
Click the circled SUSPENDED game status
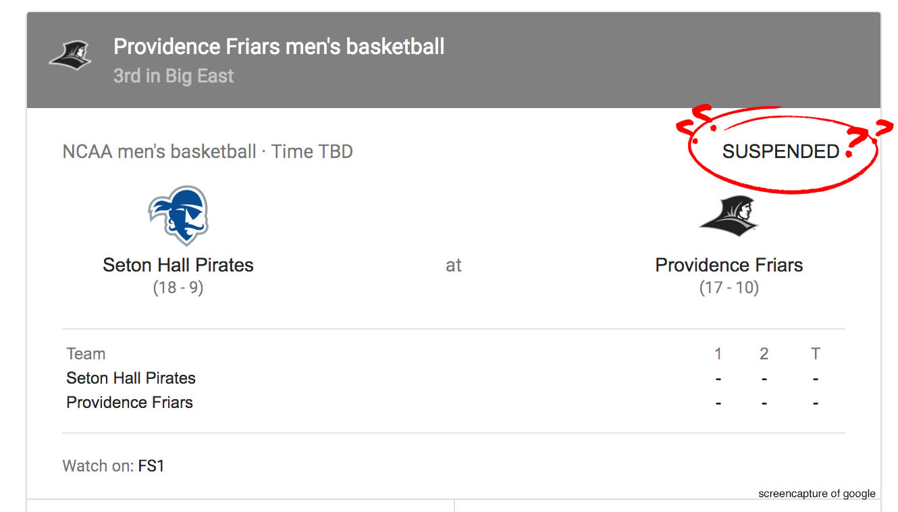(781, 152)
